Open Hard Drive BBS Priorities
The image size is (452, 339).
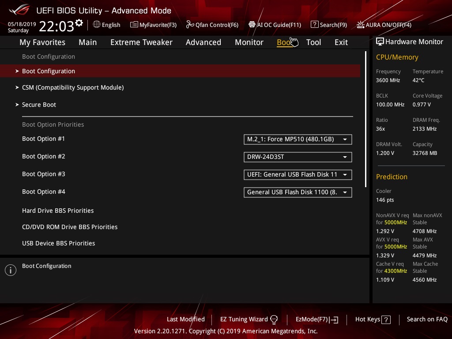(58, 211)
